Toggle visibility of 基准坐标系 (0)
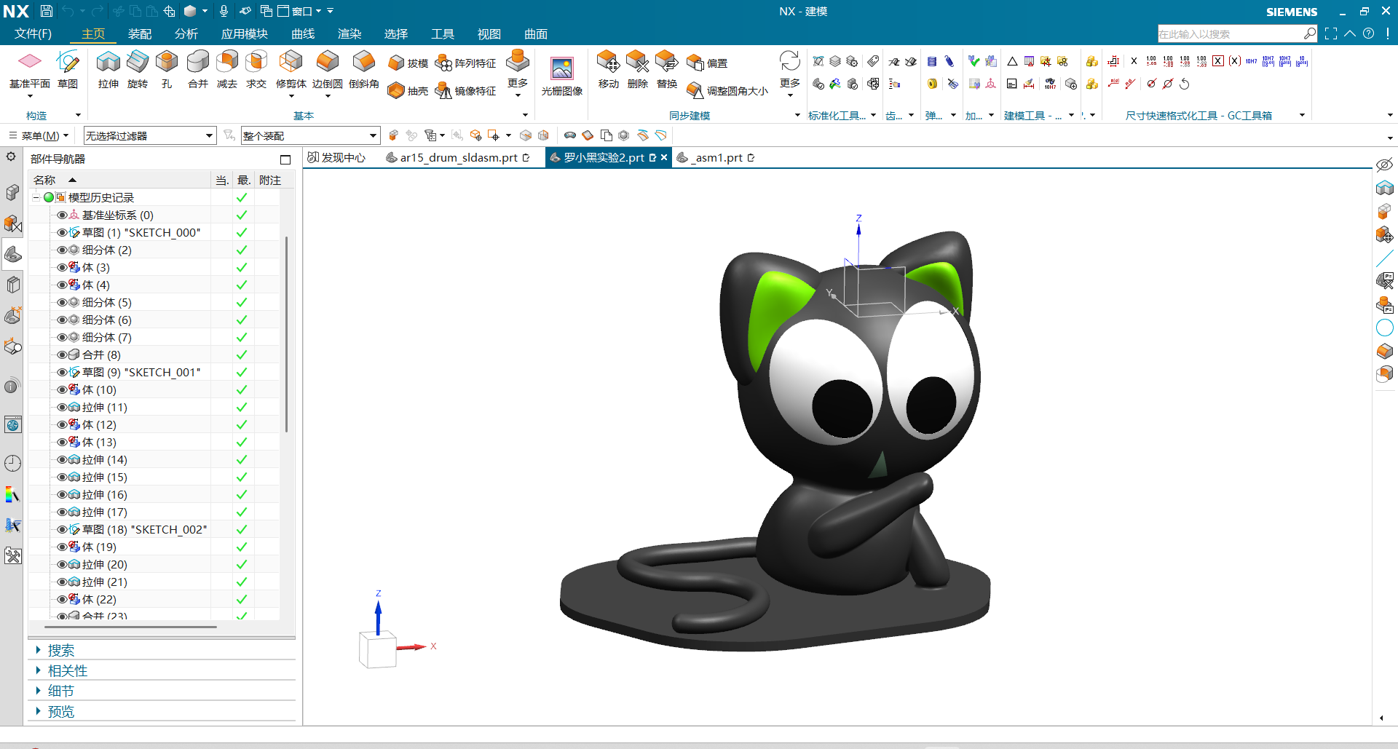Screen dimensions: 1398x749 [62, 215]
